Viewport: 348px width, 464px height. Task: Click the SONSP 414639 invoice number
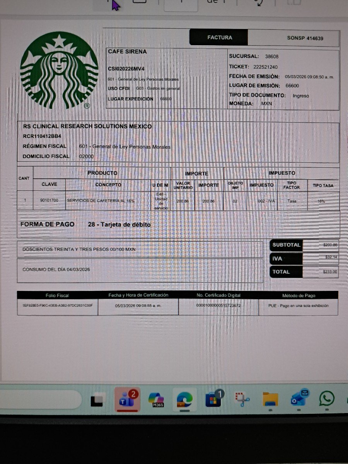[305, 38]
